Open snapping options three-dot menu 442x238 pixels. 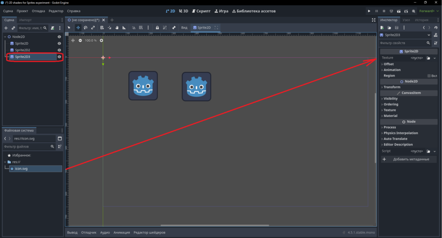[148, 28]
